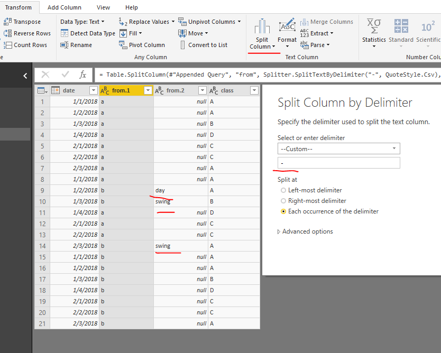441x353 pixels.
Task: Open the from.2 column filter dropdown
Action: 202,90
